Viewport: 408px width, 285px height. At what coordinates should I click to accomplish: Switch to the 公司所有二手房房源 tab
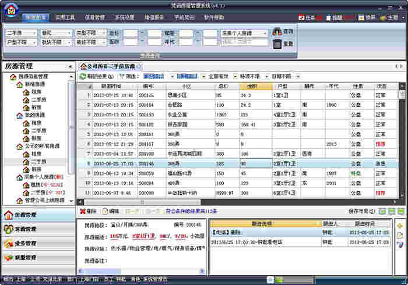click(x=111, y=67)
